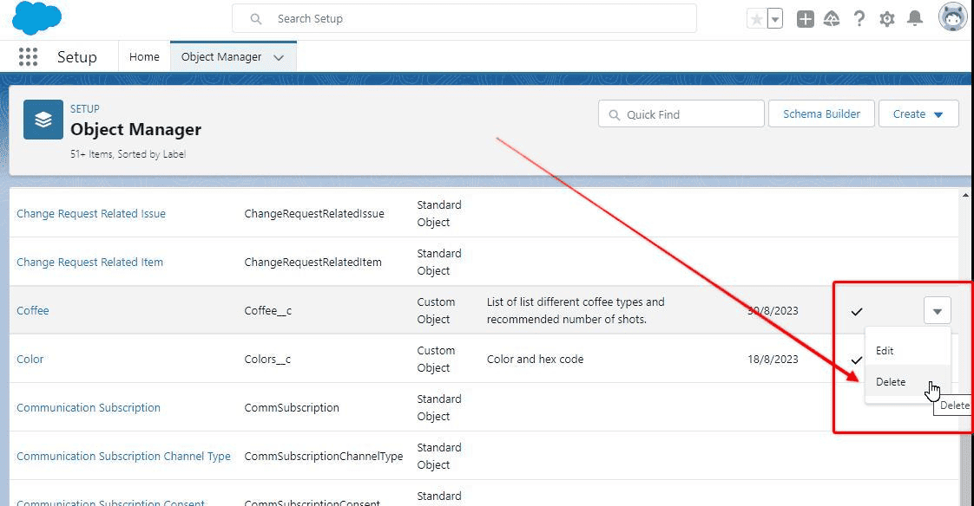Click the Object Manager layers icon
This screenshot has width=974, height=506.
[x=43, y=120]
